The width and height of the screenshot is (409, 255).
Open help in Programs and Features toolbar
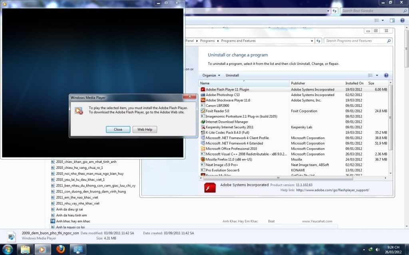tap(386, 75)
